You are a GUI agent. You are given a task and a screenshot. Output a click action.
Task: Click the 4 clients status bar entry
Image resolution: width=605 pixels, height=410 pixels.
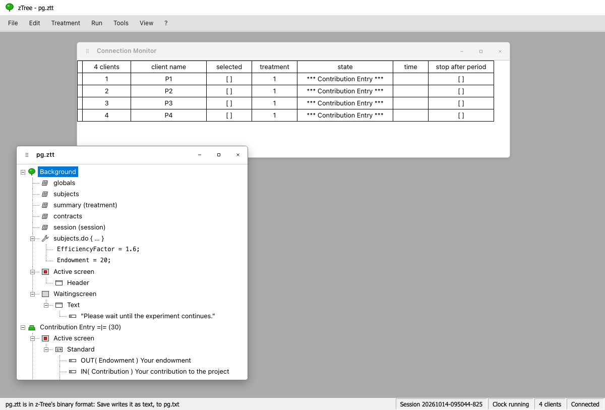pyautogui.click(x=550, y=404)
